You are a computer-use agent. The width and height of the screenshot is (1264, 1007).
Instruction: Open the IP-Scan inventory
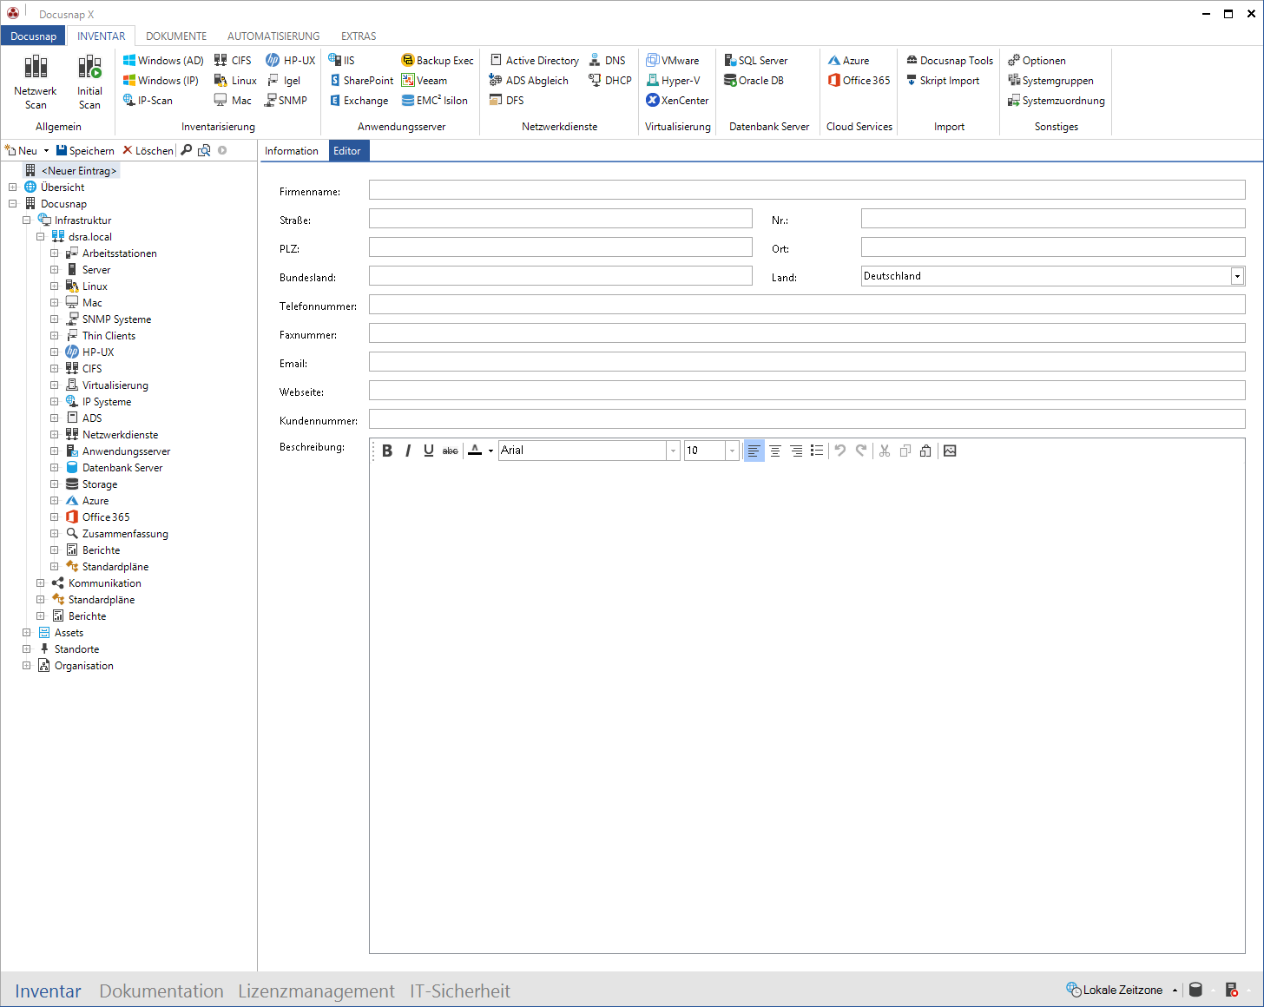(x=148, y=101)
